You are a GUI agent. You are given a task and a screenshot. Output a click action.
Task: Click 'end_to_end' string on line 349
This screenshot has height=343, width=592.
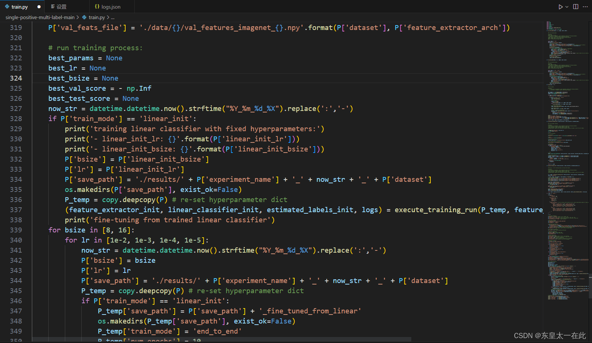click(217, 331)
